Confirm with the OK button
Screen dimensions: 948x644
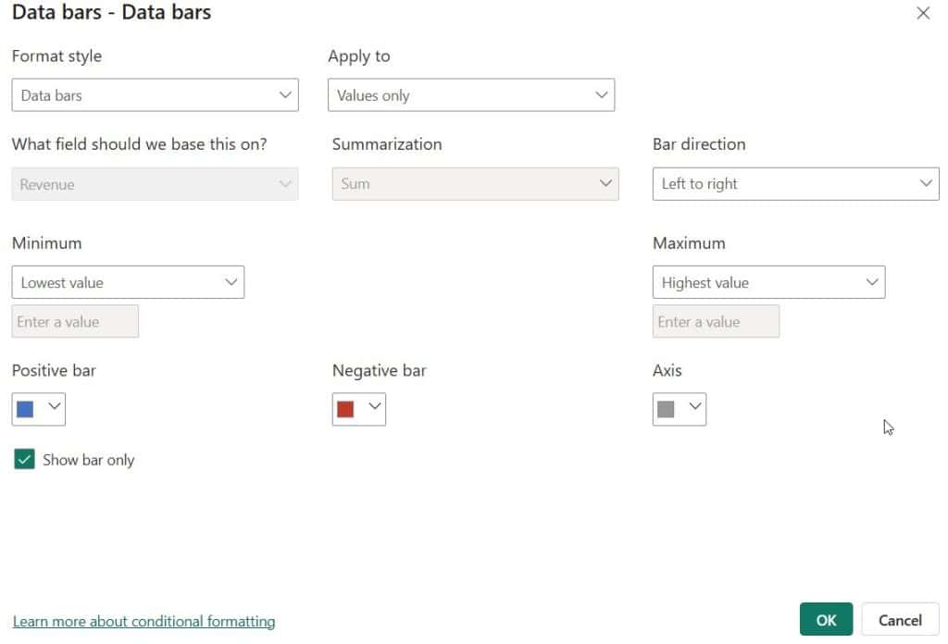(x=826, y=619)
